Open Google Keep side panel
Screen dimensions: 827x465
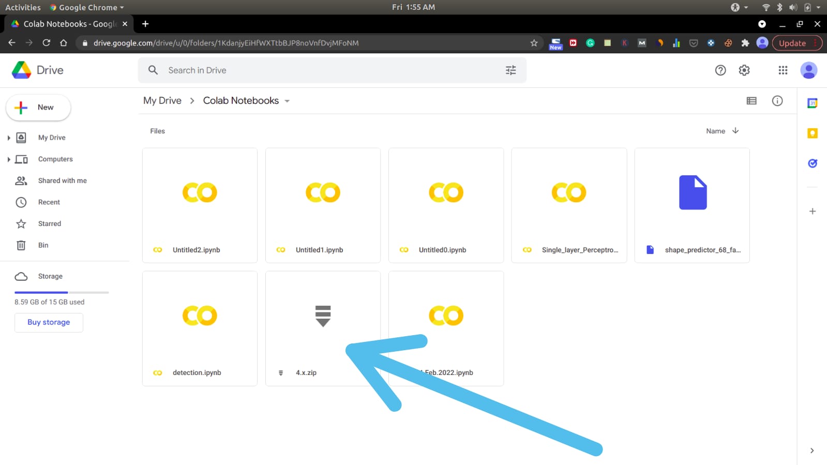coord(813,133)
